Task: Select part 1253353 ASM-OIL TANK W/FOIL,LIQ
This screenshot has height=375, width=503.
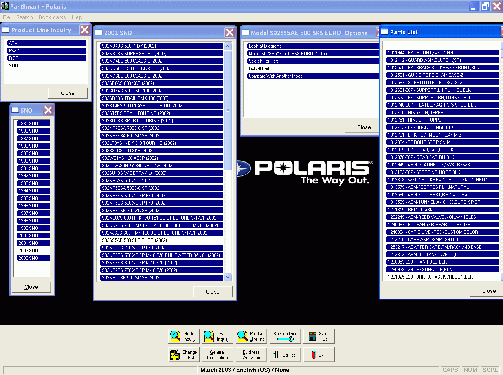Action: [442, 255]
